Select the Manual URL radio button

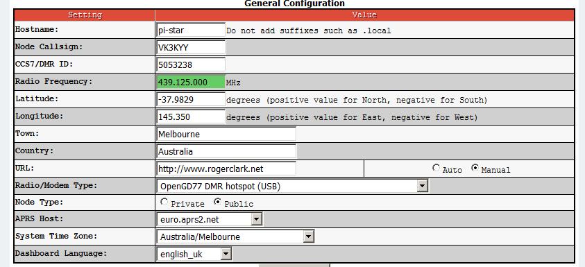(x=475, y=168)
